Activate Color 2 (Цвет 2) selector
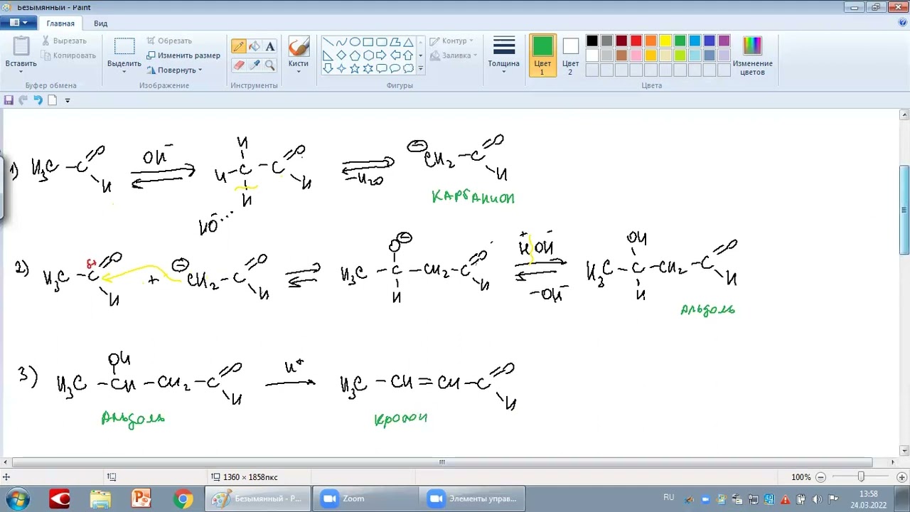 pos(570,55)
